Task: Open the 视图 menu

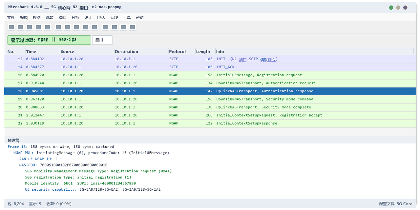Action: (x=37, y=18)
